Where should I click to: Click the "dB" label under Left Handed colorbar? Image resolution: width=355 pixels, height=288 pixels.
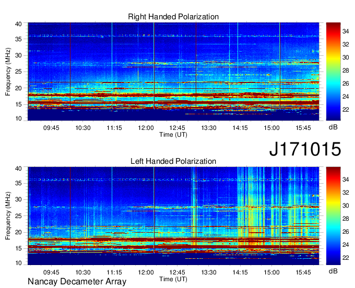(333, 271)
